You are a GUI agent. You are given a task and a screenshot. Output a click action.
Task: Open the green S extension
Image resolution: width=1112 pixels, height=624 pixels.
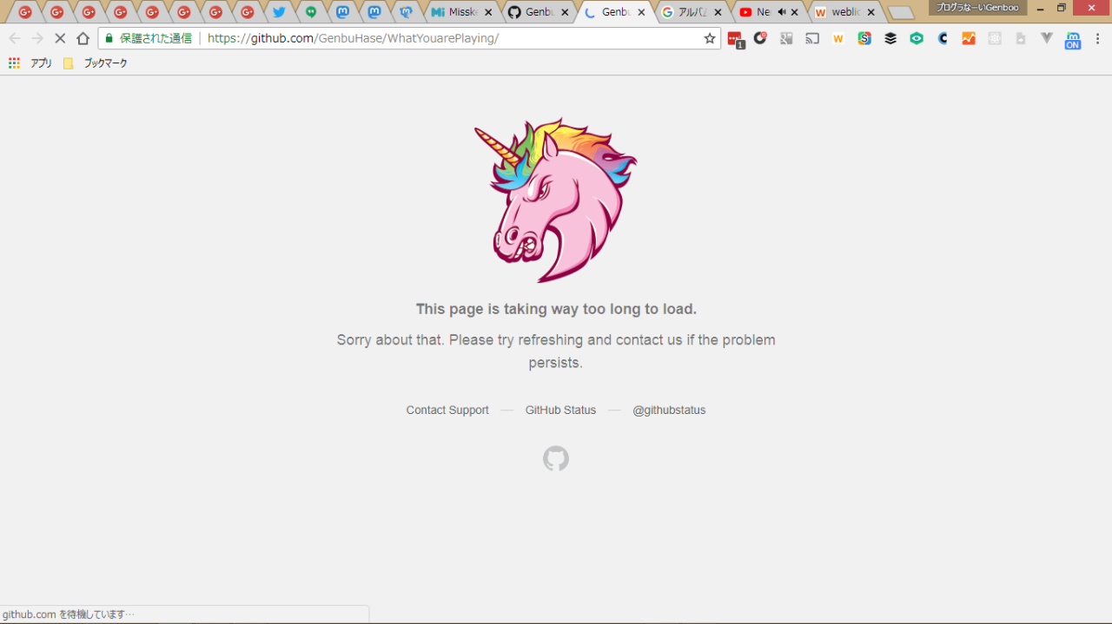tap(864, 38)
